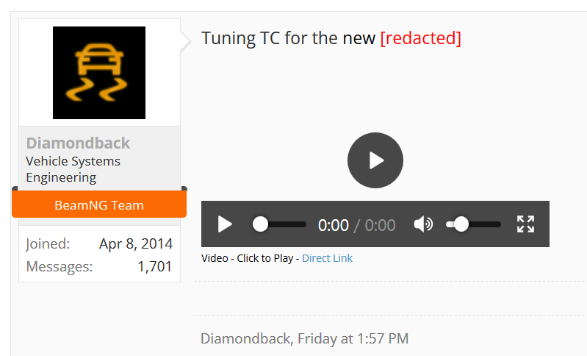
Task: Click the Friday at 1:57 PM timestamp
Action: coord(353,338)
